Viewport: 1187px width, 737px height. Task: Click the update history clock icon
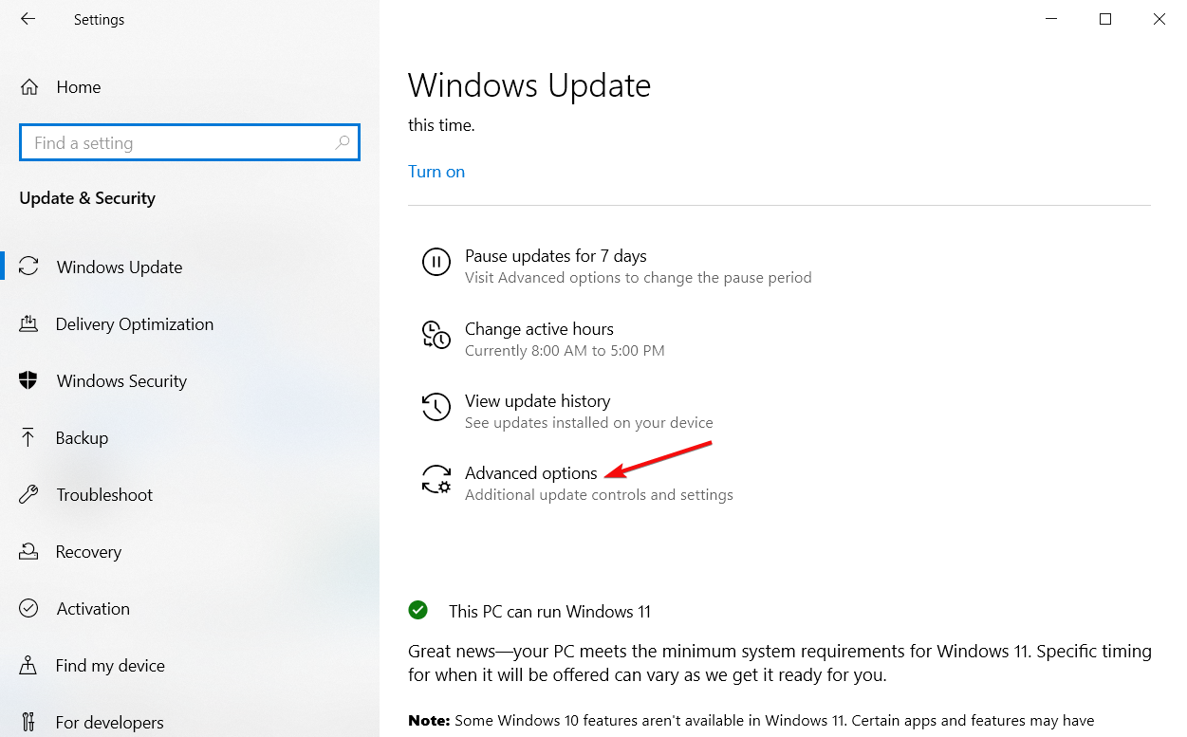(x=436, y=408)
